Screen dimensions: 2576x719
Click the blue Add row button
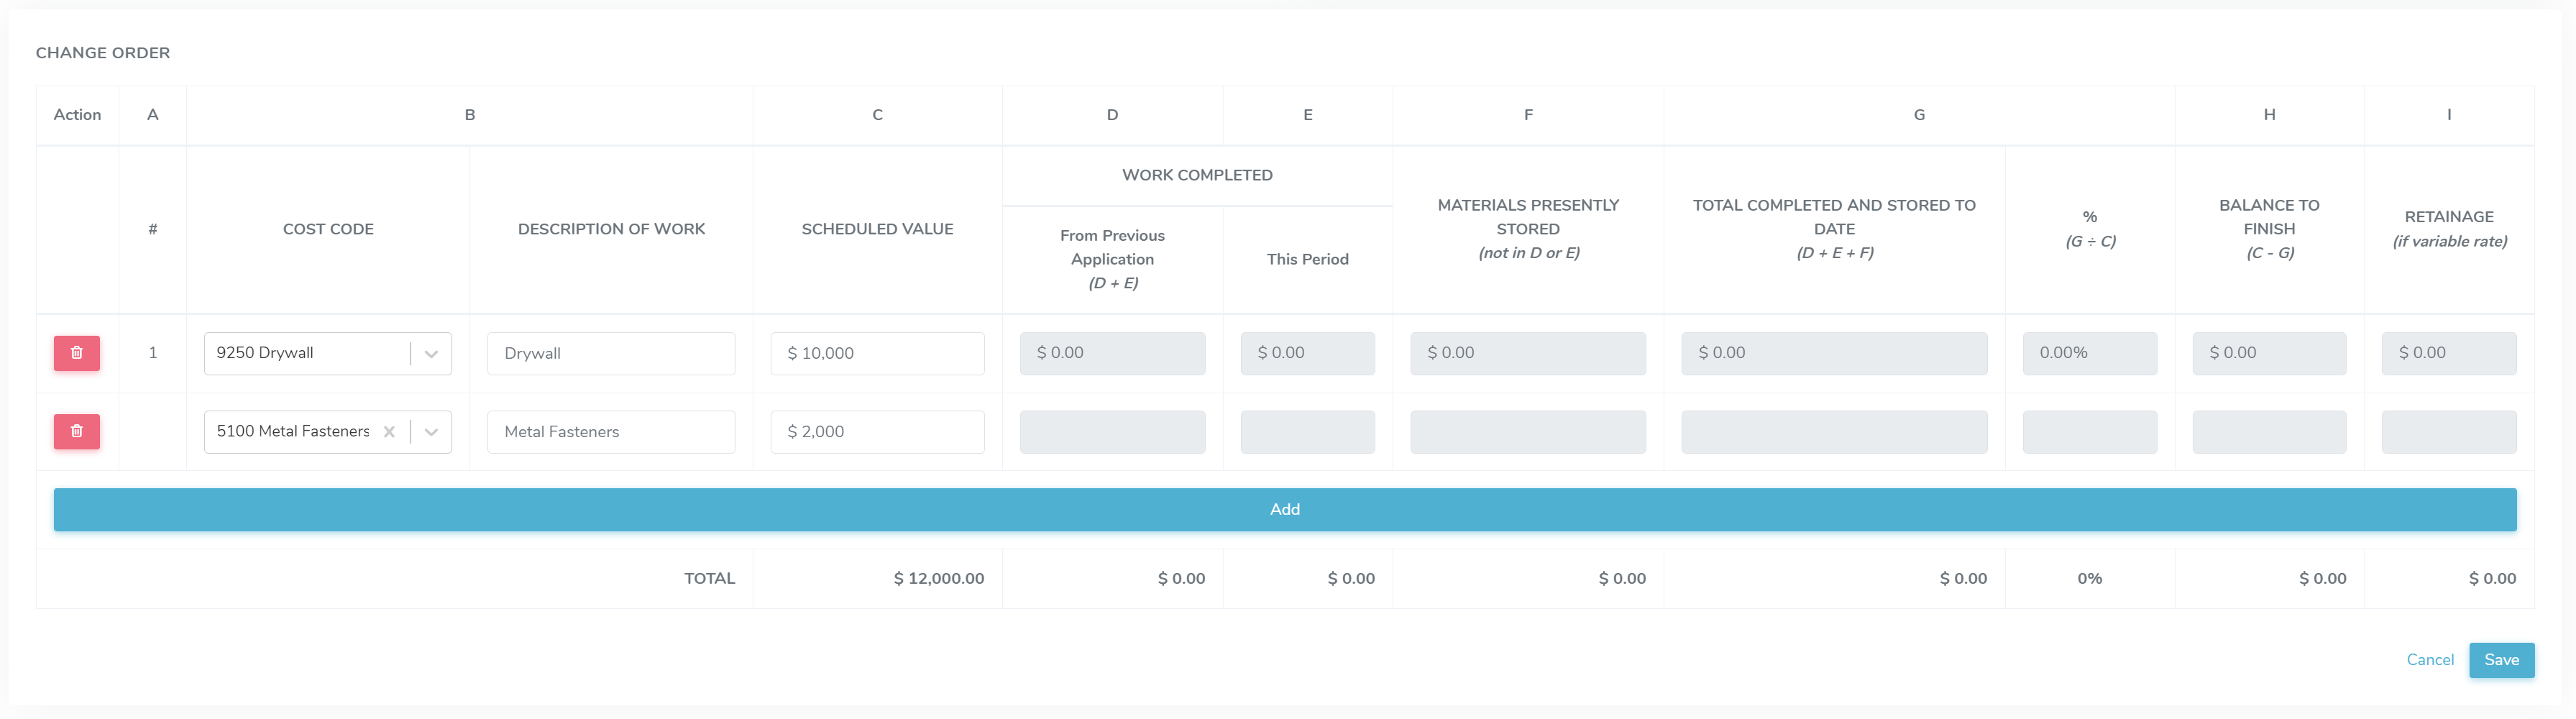click(x=1284, y=509)
